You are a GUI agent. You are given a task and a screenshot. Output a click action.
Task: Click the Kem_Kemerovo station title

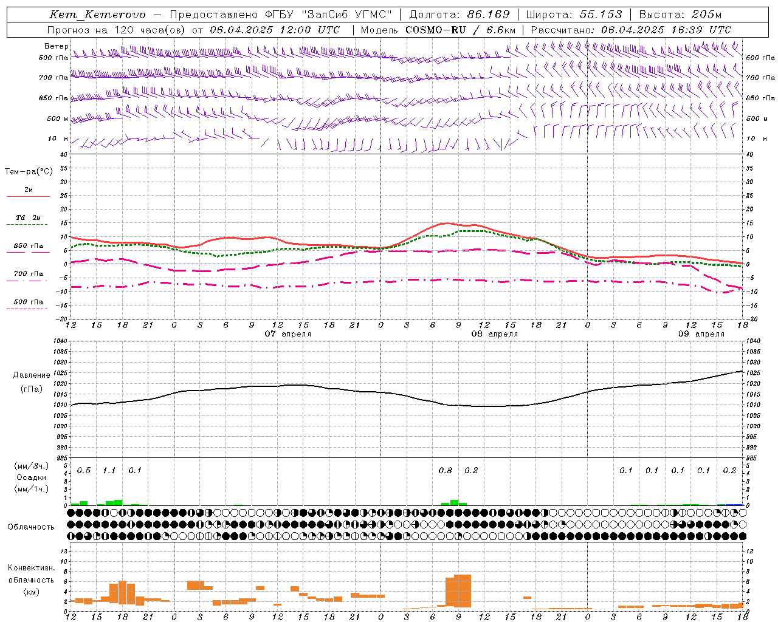click(x=98, y=15)
